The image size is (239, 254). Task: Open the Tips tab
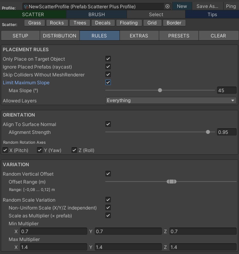[x=212, y=15]
